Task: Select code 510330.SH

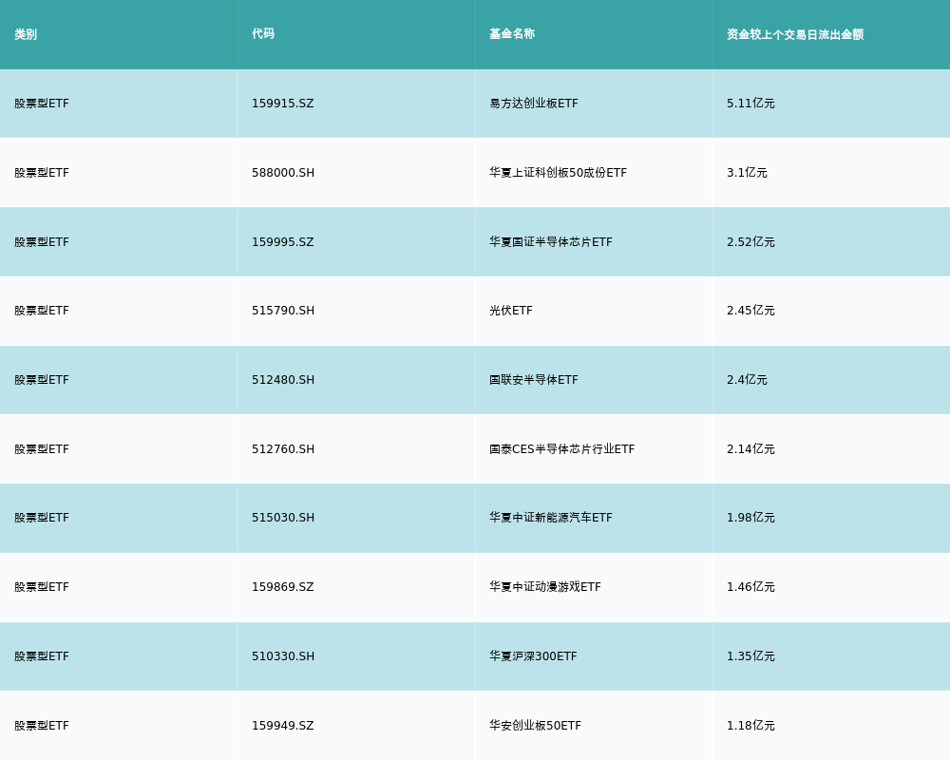Action: coord(283,656)
